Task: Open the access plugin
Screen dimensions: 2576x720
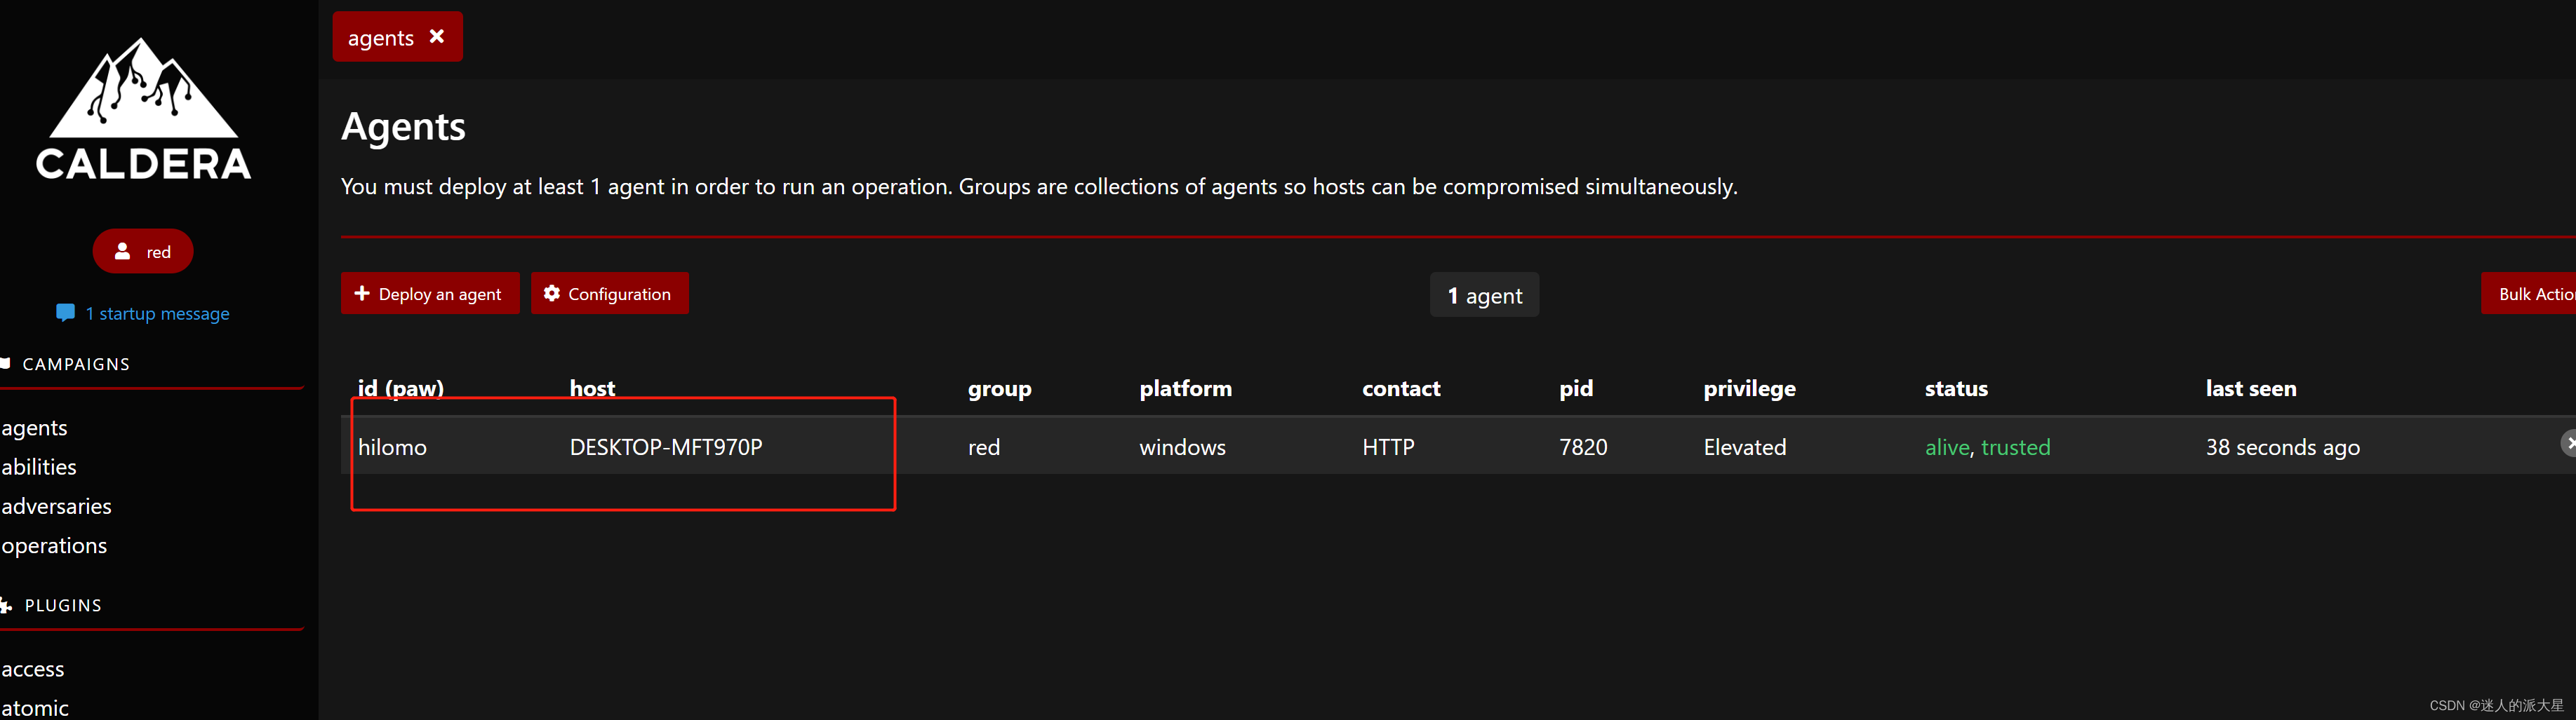Action: pos(33,669)
